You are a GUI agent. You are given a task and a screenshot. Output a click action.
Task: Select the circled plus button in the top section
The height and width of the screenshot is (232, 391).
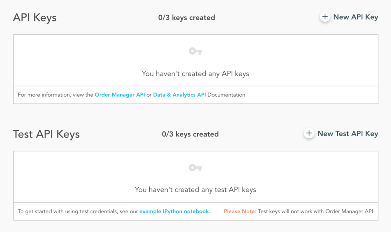pyautogui.click(x=325, y=17)
